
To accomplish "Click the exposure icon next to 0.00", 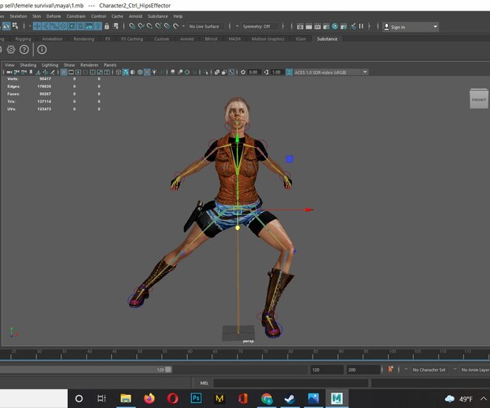I will tap(243, 72).
